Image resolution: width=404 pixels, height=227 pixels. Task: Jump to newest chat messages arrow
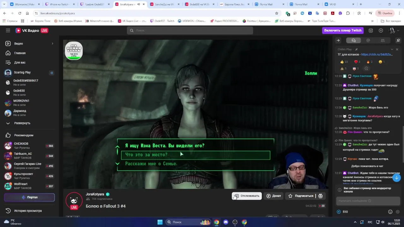[x=397, y=178]
